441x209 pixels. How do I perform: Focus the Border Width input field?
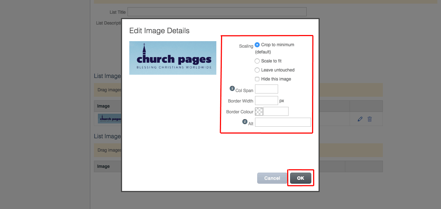point(267,100)
